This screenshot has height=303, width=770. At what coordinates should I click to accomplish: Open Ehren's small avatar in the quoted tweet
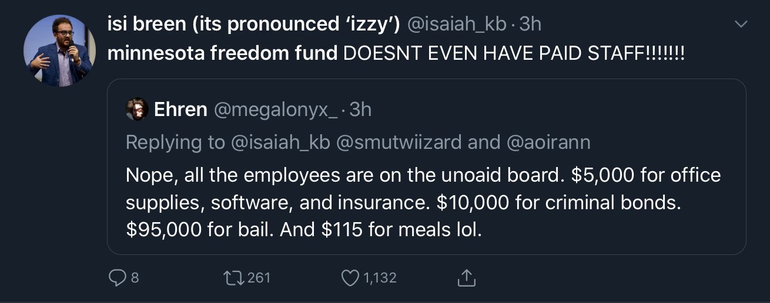click(137, 110)
